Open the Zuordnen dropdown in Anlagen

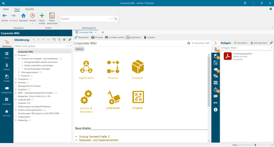(x=241, y=43)
